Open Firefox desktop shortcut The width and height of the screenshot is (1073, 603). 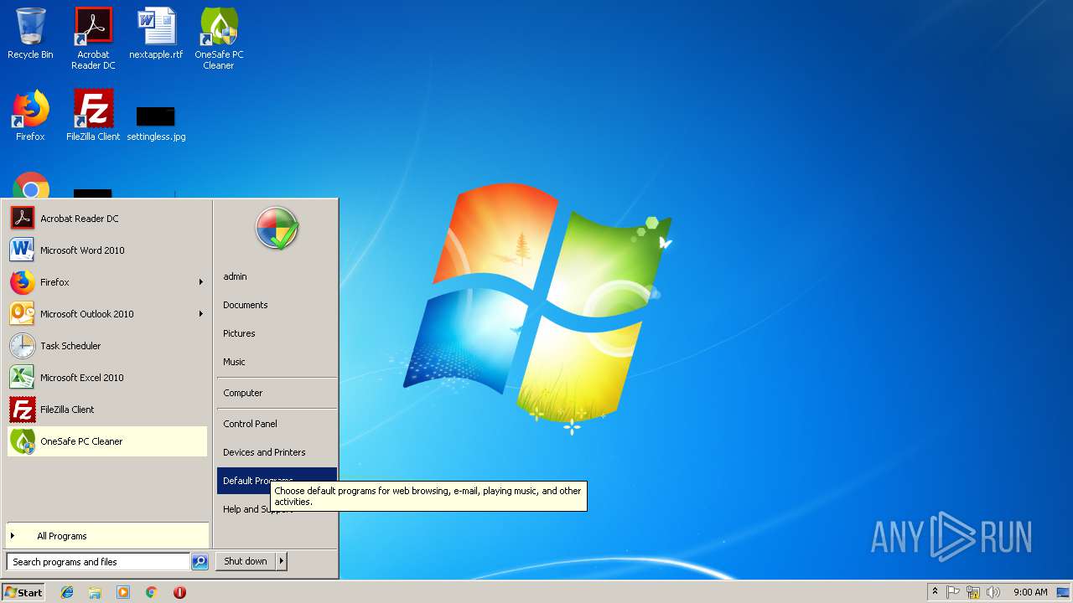(x=30, y=116)
